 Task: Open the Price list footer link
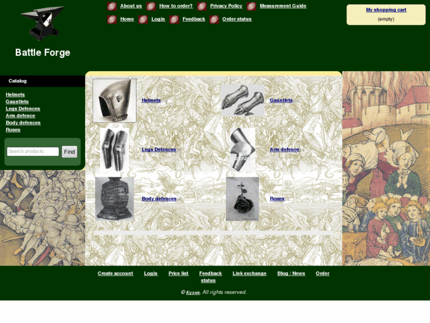tap(178, 273)
